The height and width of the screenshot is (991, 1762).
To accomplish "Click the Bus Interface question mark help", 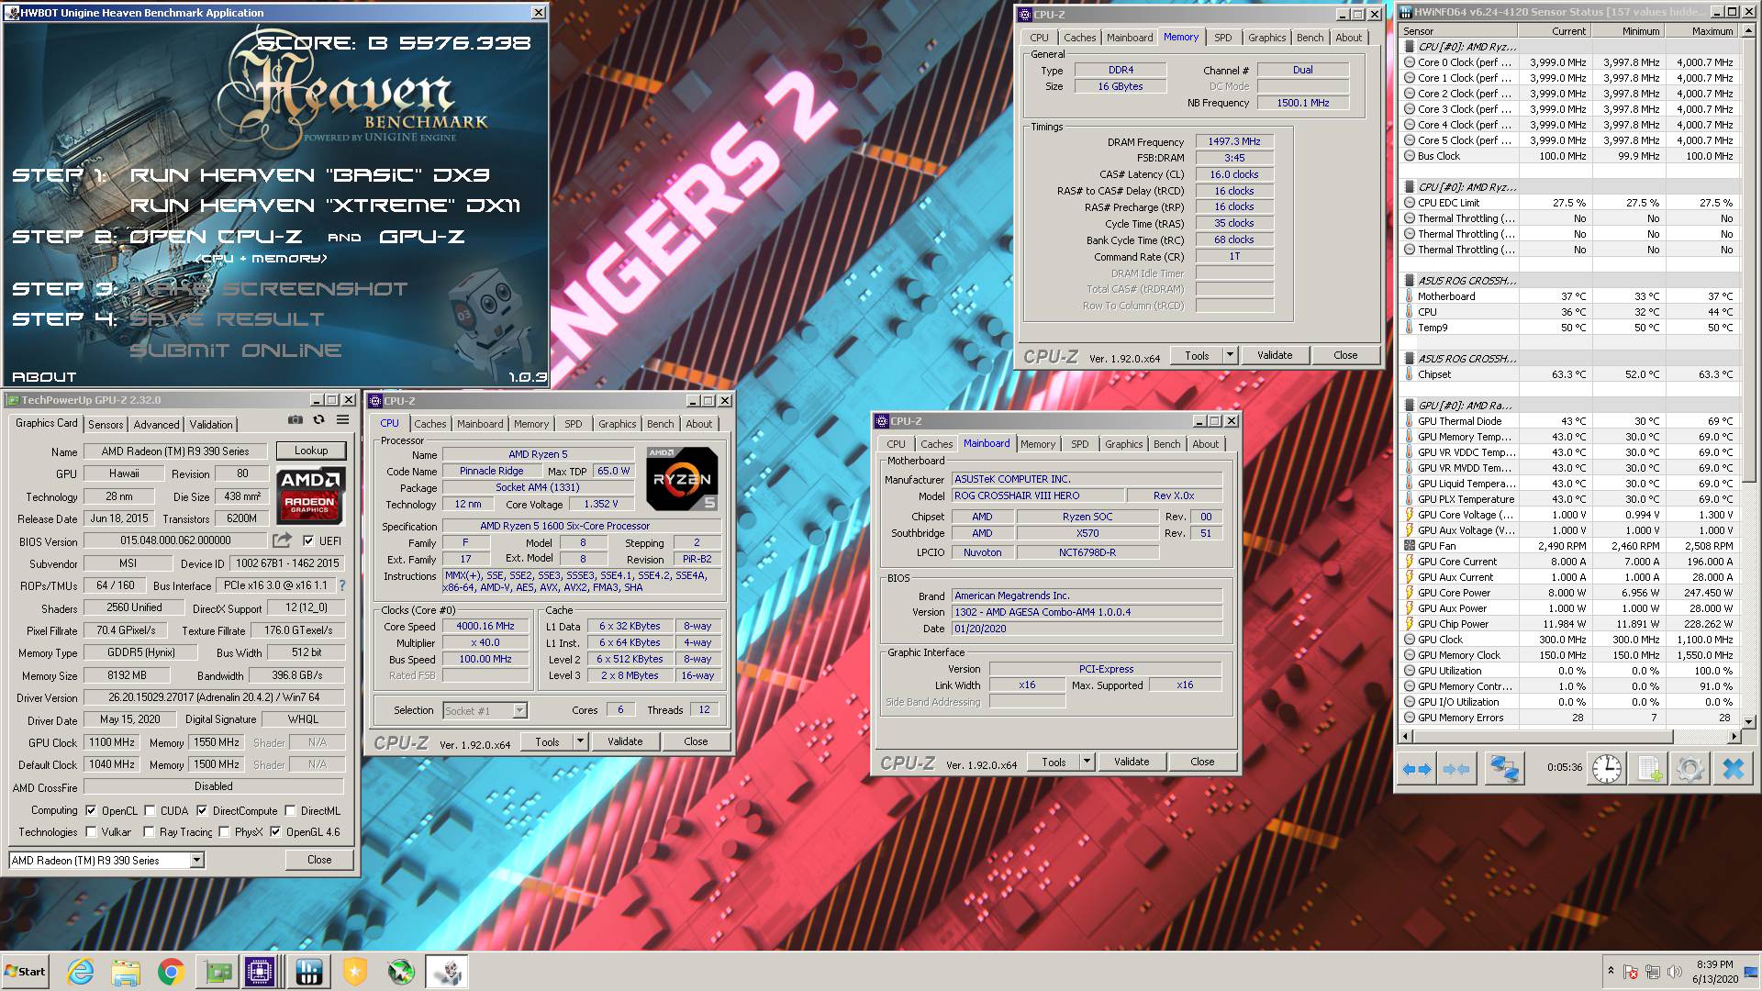I will [342, 585].
